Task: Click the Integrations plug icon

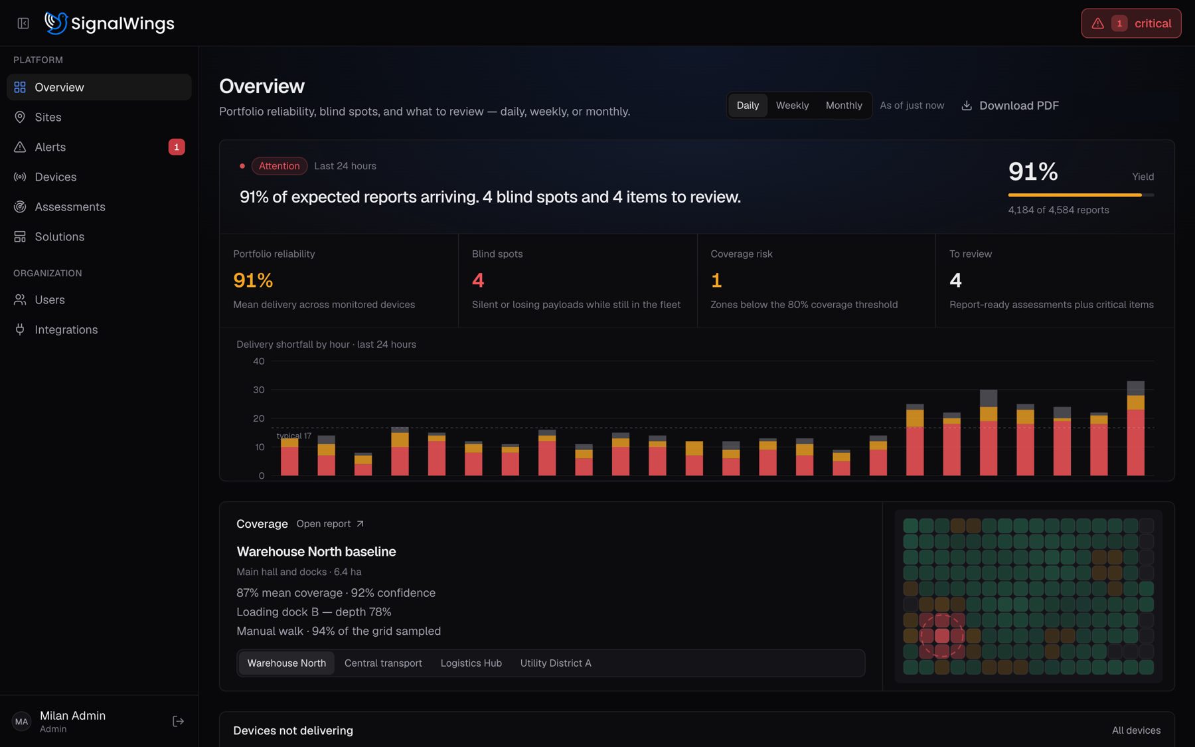Action: 20,329
